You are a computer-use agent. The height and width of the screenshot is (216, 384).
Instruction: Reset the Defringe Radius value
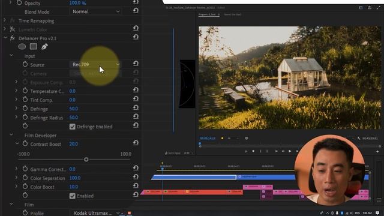coord(136,116)
